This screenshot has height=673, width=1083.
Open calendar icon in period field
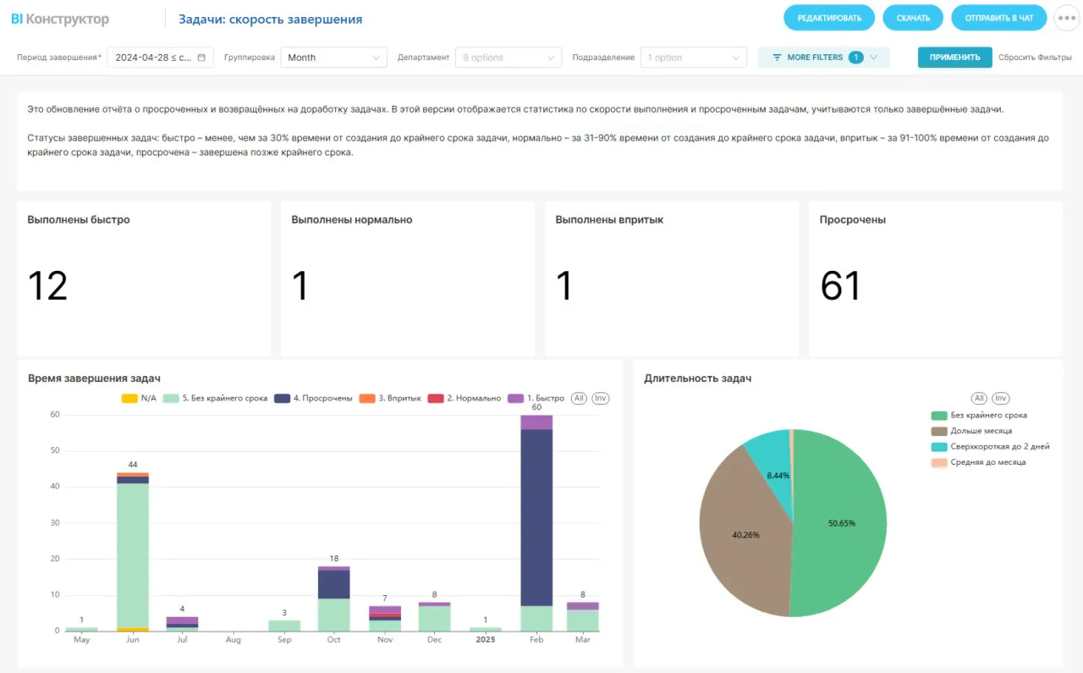point(201,58)
